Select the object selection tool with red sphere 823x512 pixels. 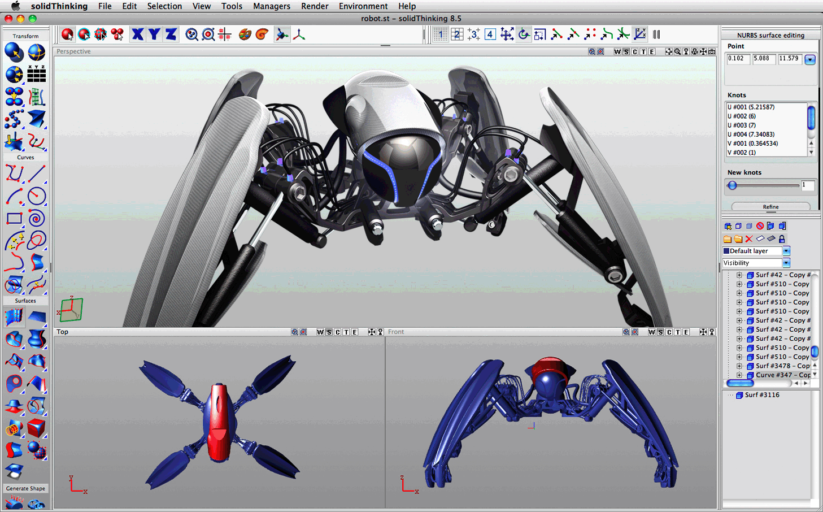click(x=68, y=34)
